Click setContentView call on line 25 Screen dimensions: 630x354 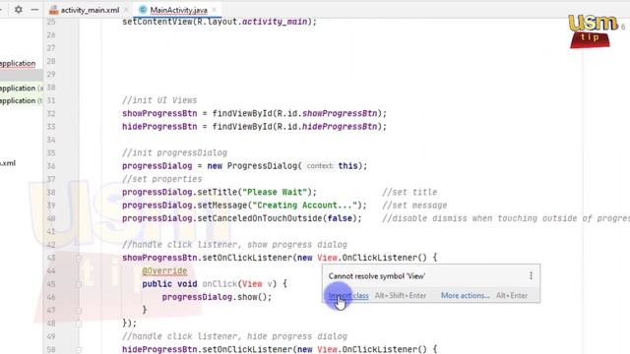(220, 22)
